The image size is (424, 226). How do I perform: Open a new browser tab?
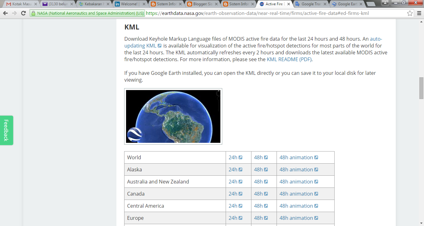371,4
